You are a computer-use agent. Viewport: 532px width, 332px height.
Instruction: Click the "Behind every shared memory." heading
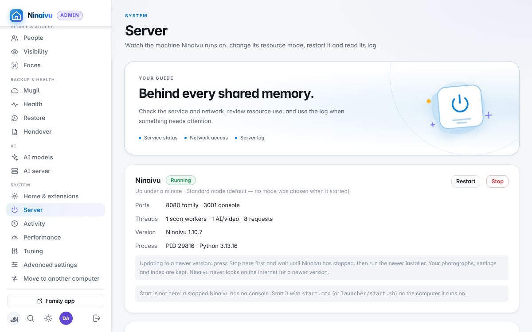226,93
